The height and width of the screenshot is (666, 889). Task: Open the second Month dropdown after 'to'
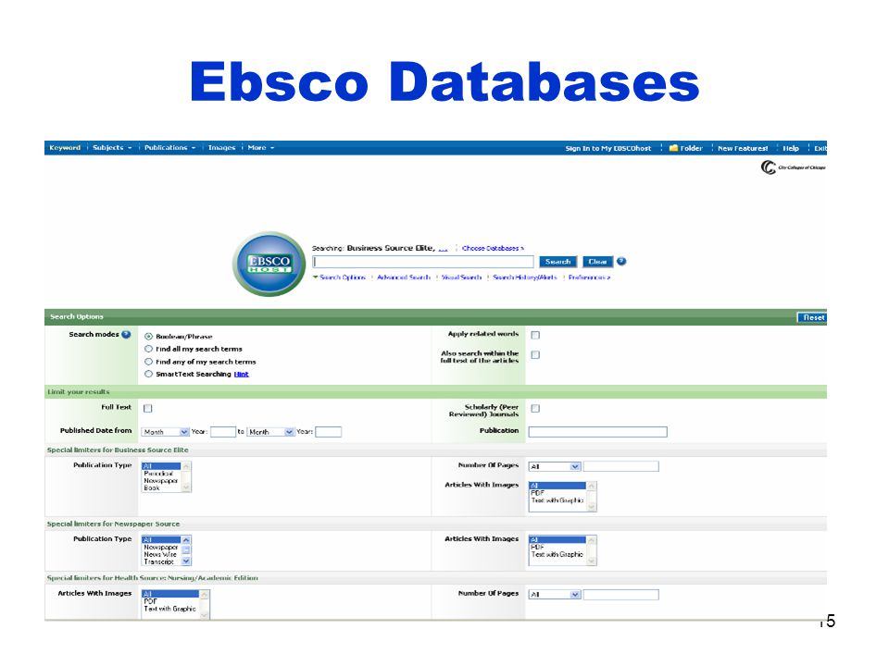pos(270,432)
